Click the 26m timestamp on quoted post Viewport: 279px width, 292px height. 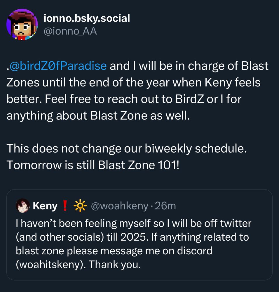coord(165,206)
